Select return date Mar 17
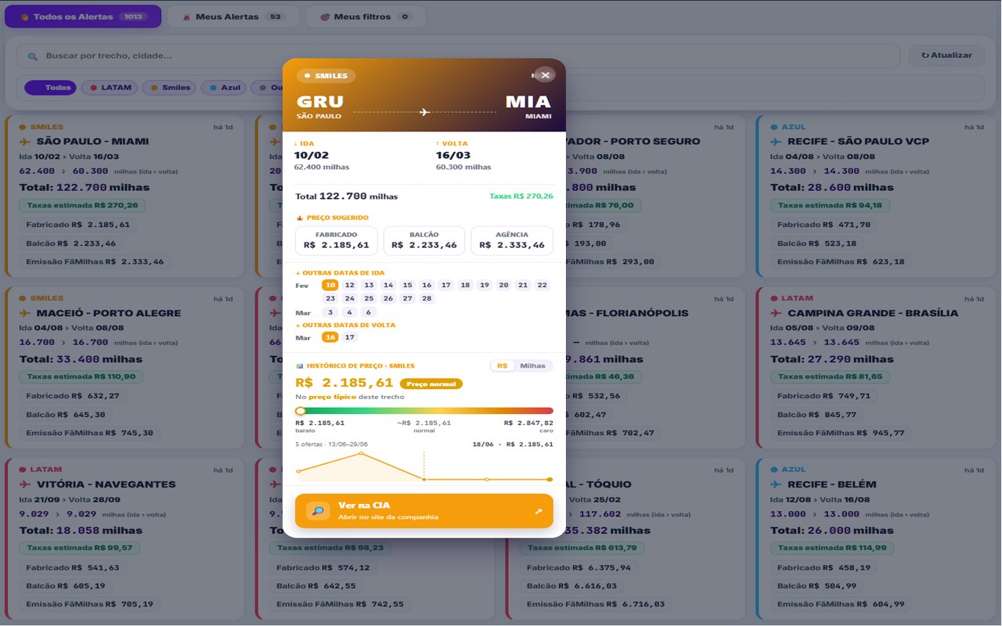The height and width of the screenshot is (626, 1002). click(x=350, y=338)
